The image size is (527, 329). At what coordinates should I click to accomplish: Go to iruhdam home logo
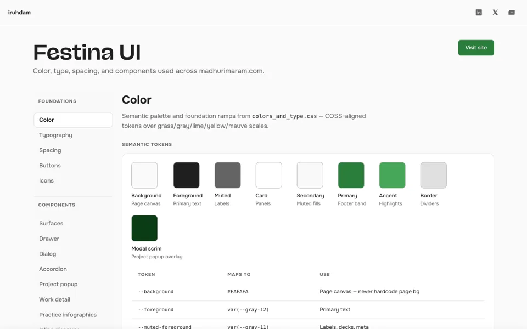(19, 13)
